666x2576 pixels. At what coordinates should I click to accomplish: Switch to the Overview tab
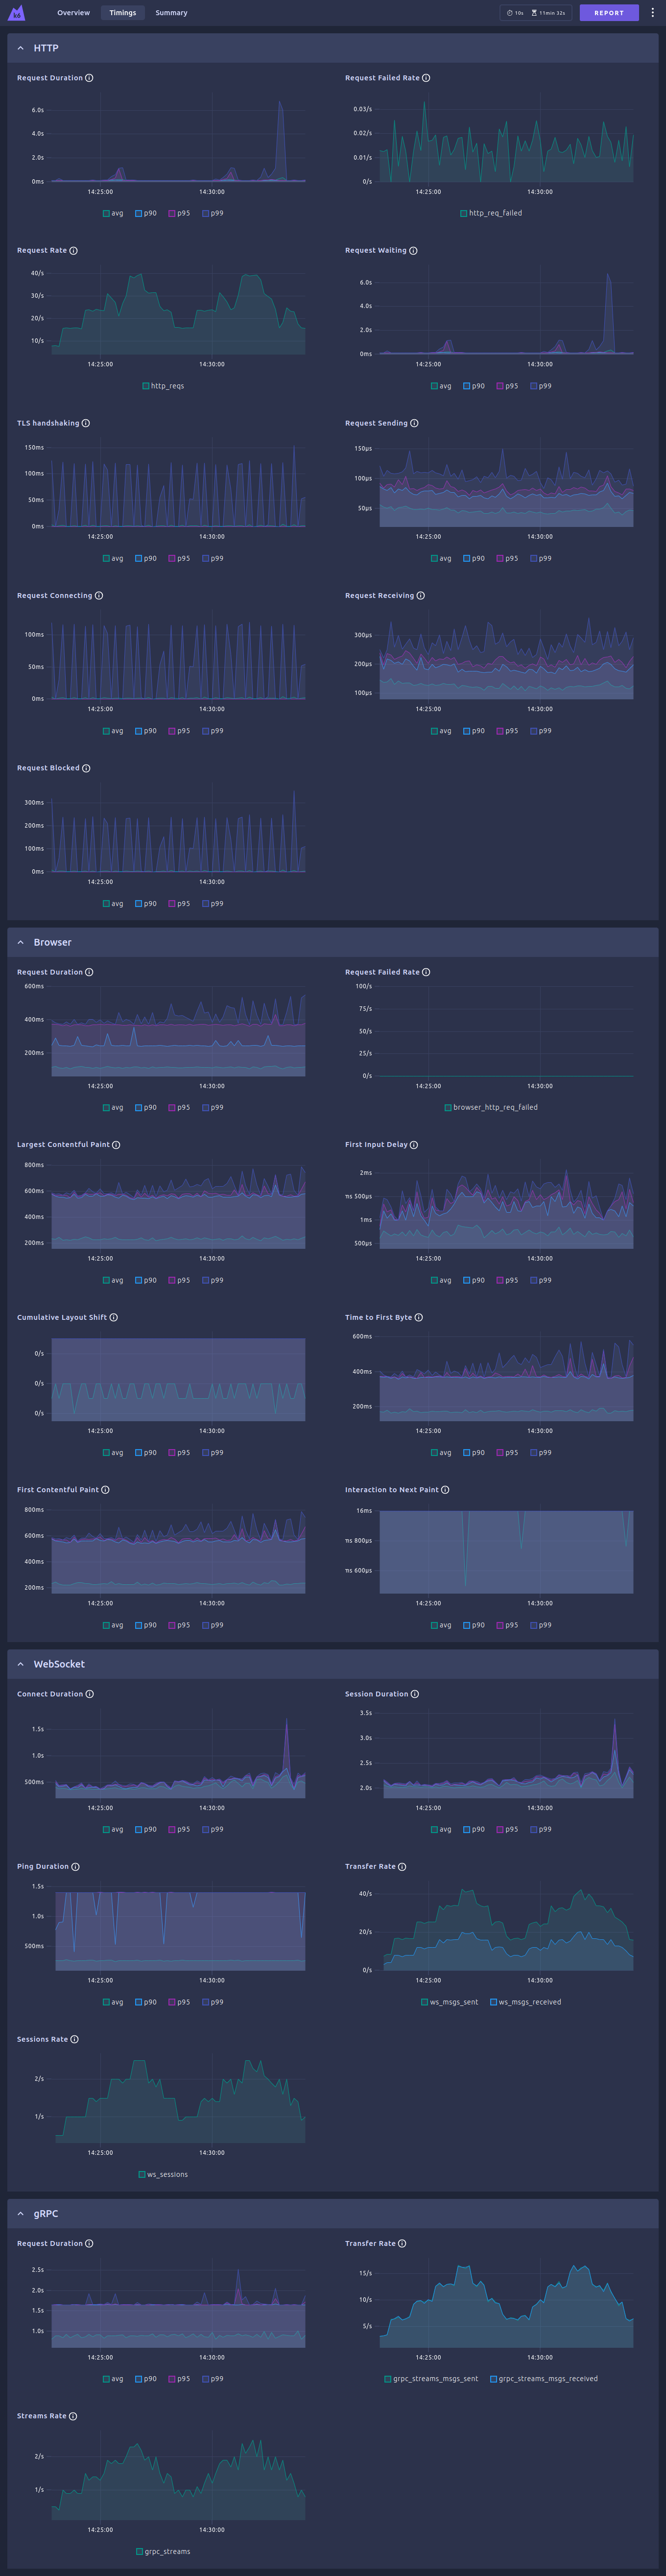click(73, 13)
